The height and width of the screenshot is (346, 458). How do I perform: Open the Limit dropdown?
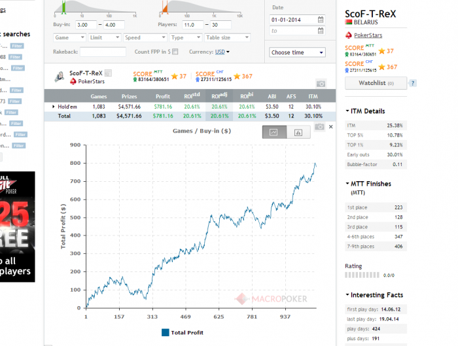105,38
